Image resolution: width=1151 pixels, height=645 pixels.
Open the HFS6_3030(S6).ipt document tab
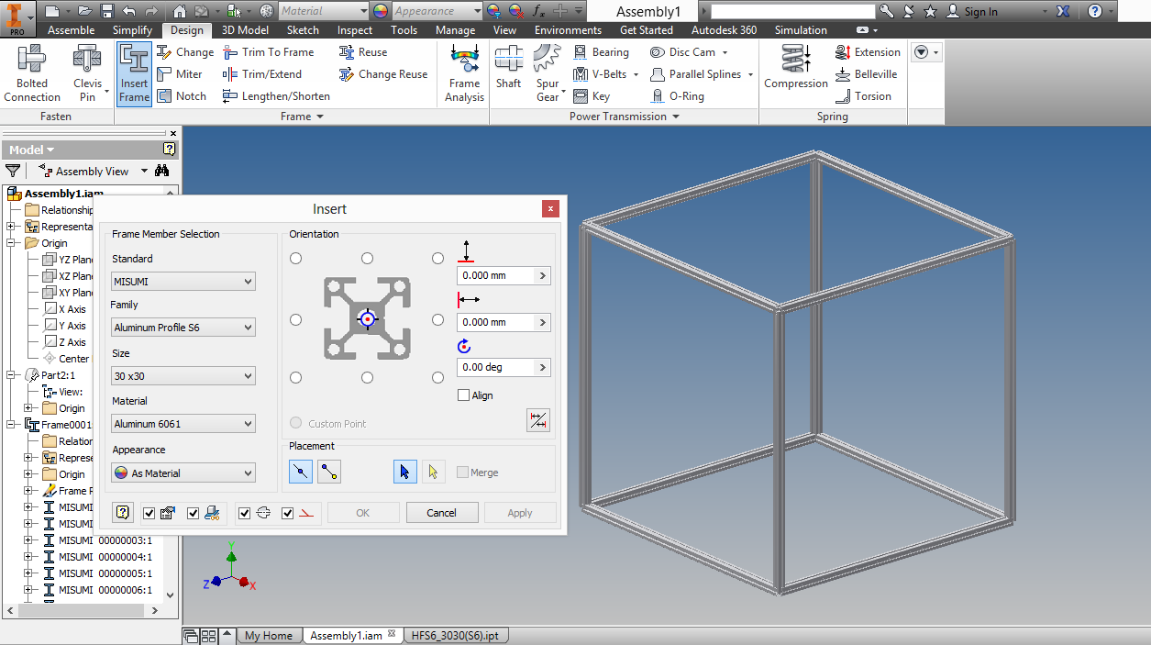tap(456, 634)
